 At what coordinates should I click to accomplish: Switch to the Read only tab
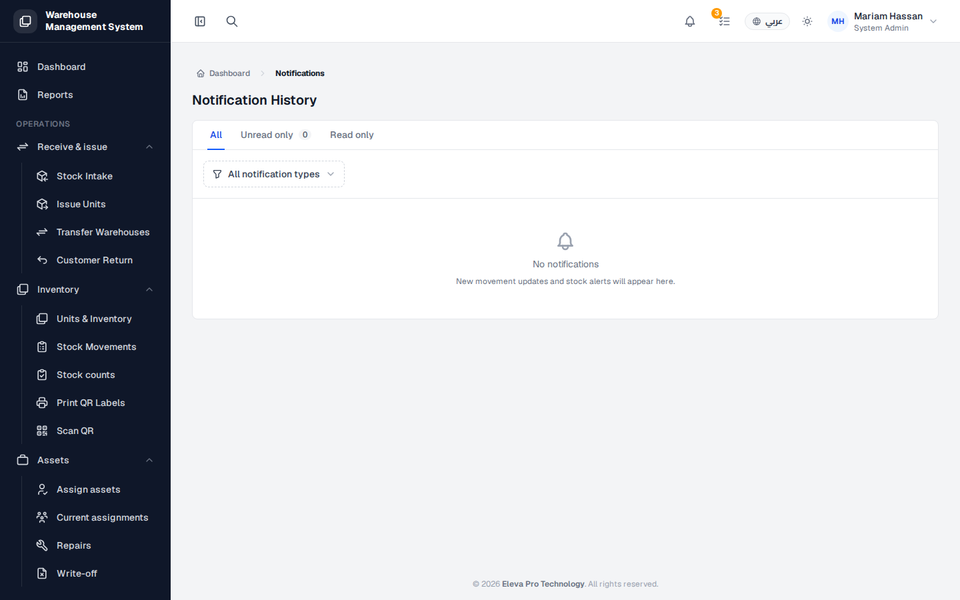tap(352, 135)
